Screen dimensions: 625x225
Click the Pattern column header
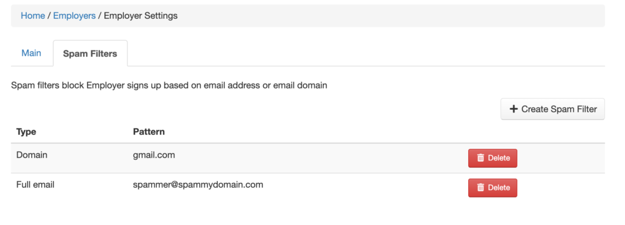pyautogui.click(x=149, y=132)
